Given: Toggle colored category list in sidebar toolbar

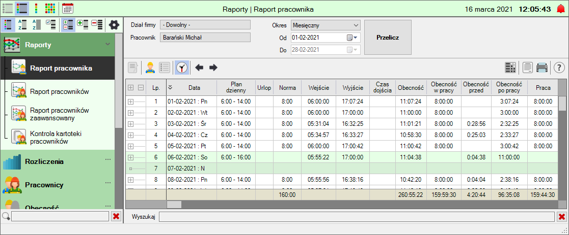Looking at the screenshot, I should point(8,24).
